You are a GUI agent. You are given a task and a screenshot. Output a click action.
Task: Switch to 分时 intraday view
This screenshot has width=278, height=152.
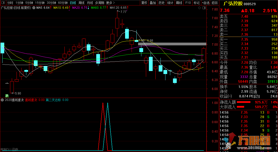click(x=10, y=3)
